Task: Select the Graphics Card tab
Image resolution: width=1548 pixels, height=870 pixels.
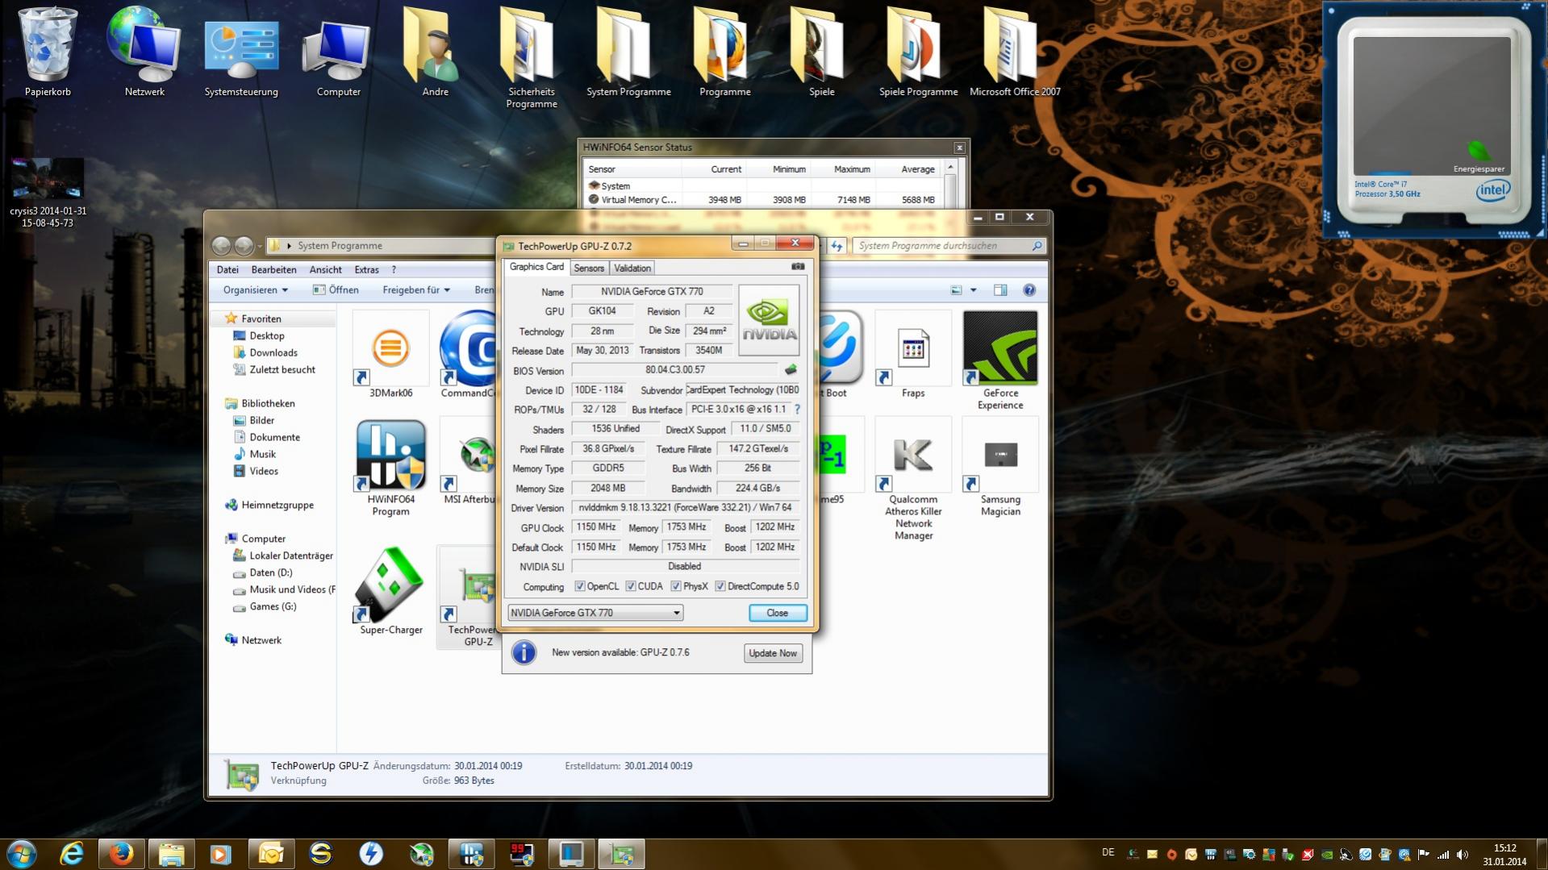Action: coord(536,267)
